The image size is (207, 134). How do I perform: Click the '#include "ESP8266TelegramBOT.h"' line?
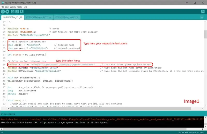point(29,35)
